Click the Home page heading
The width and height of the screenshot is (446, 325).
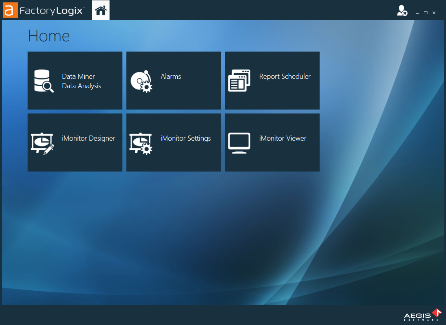[x=48, y=36]
